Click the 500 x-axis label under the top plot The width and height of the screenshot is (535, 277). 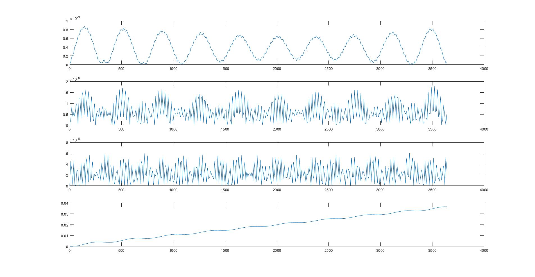click(121, 68)
